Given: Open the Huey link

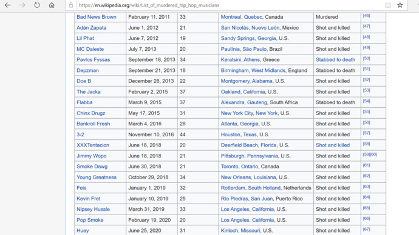Looking at the screenshot, I should tap(83, 231).
